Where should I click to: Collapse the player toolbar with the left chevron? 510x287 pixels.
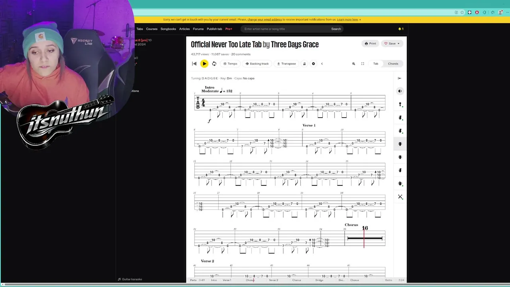[322, 64]
